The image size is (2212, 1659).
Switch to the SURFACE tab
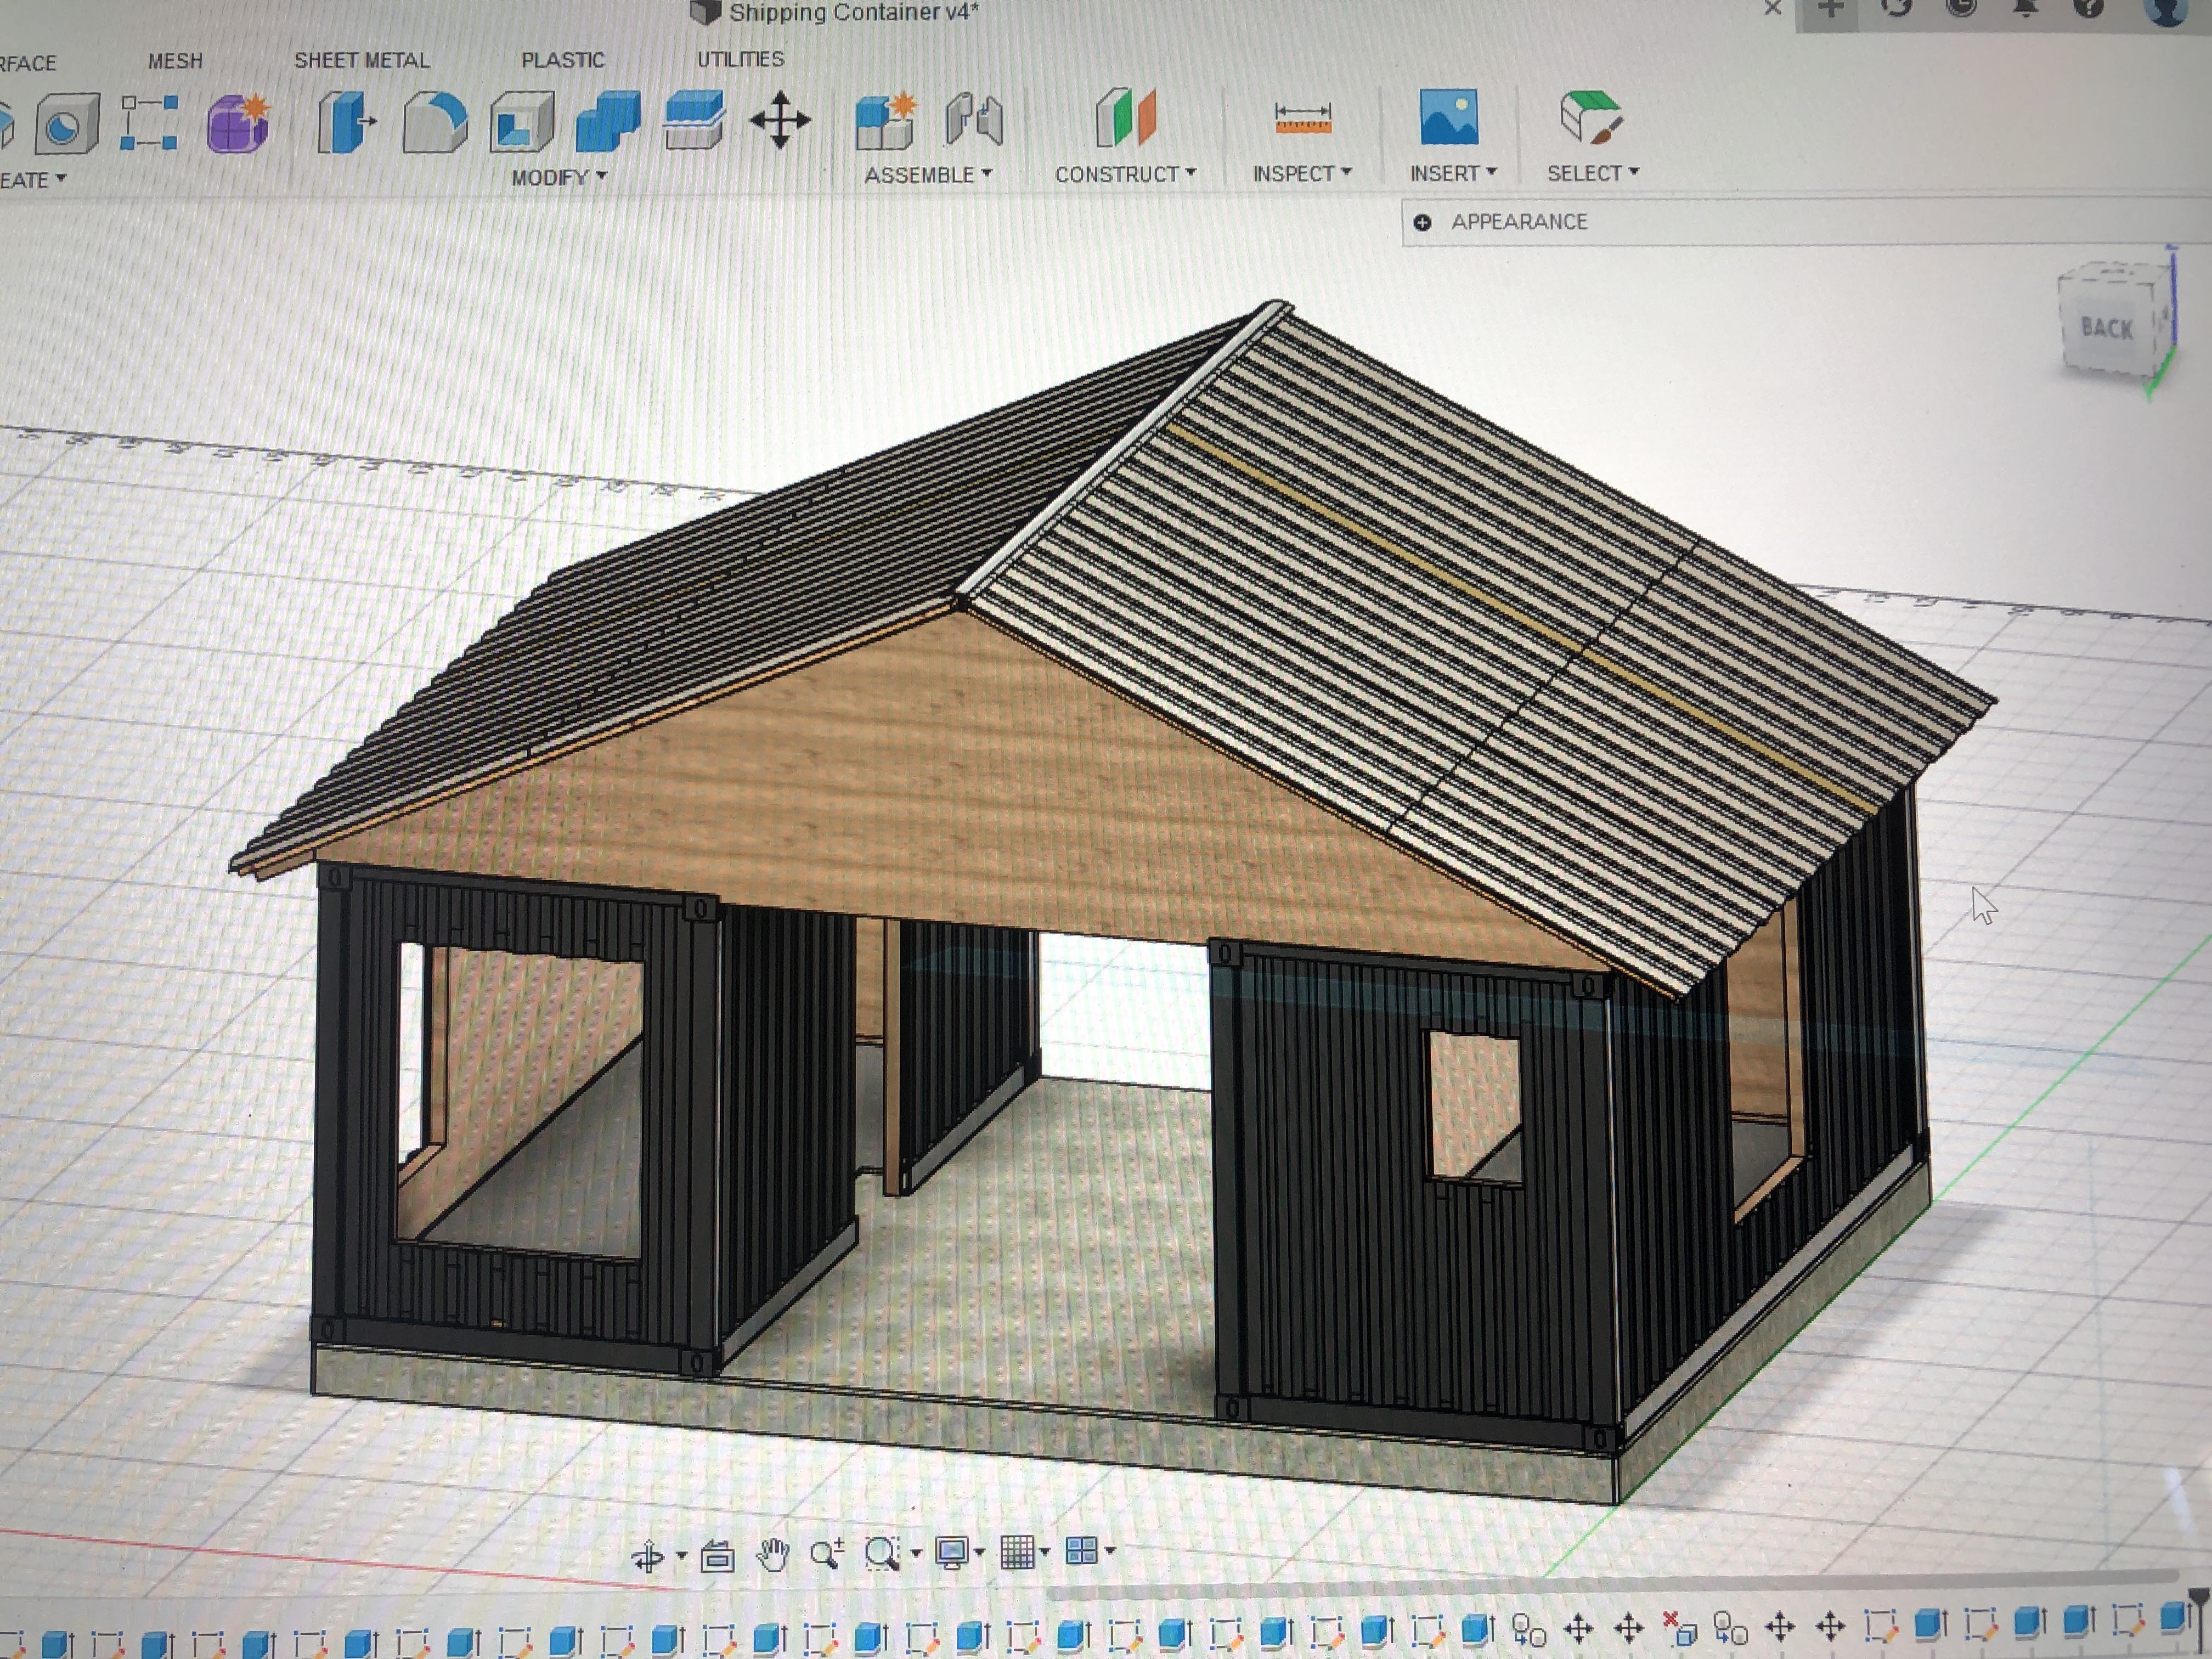click(28, 63)
